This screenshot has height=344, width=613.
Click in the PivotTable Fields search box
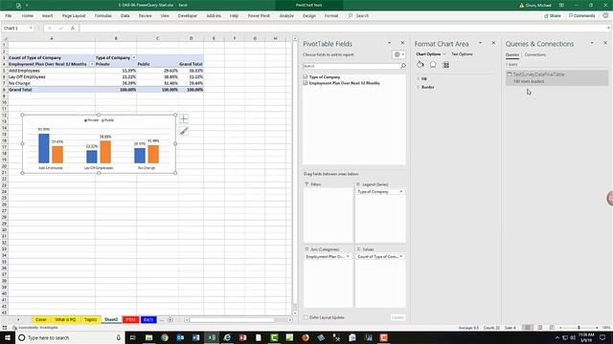click(x=352, y=66)
